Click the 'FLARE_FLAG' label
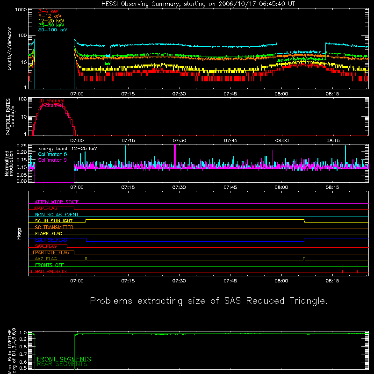374x374 pixels. point(49,233)
